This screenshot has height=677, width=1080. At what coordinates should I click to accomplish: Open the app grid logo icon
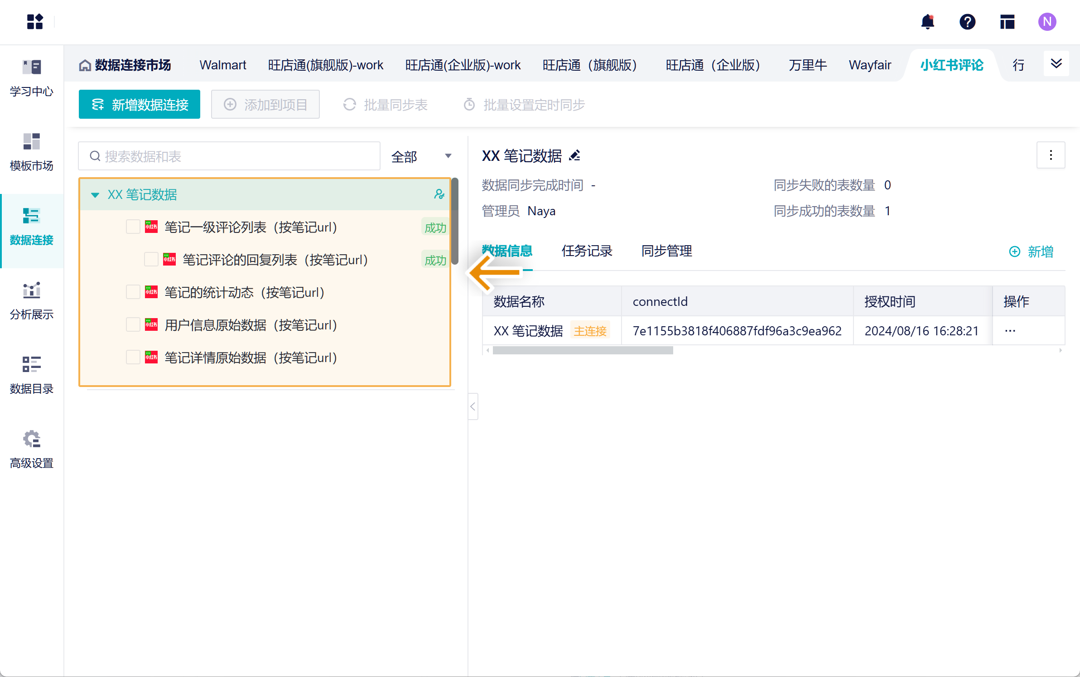(x=34, y=22)
